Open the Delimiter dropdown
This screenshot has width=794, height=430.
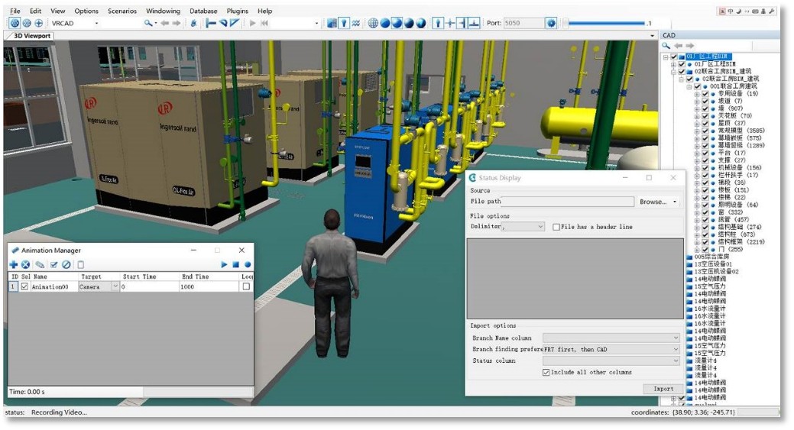point(540,227)
